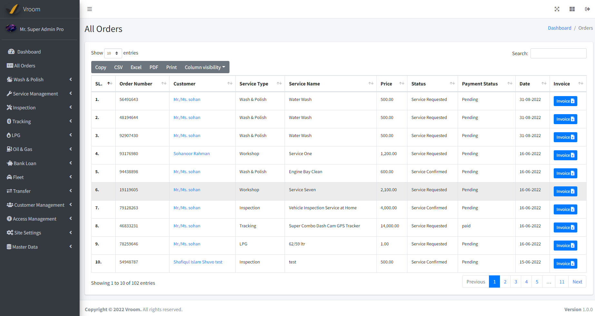Screen dimensions: 595x316
Task: Click the Master Data database icon
Action: pyautogui.click(x=9, y=247)
